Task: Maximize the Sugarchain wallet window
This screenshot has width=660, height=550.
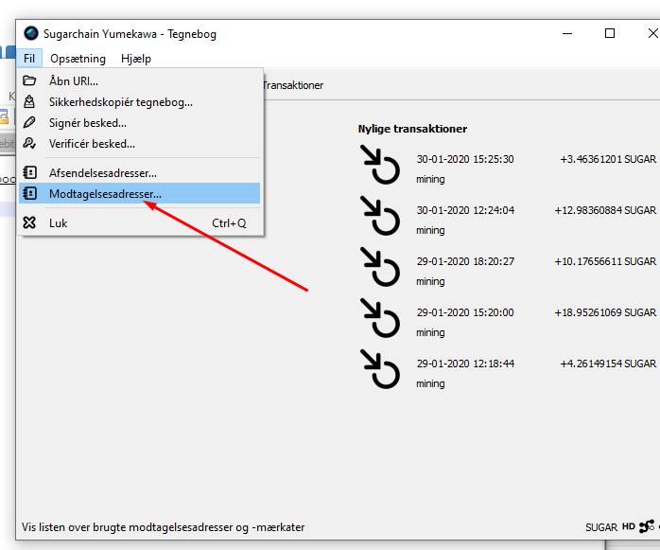Action: click(x=610, y=33)
